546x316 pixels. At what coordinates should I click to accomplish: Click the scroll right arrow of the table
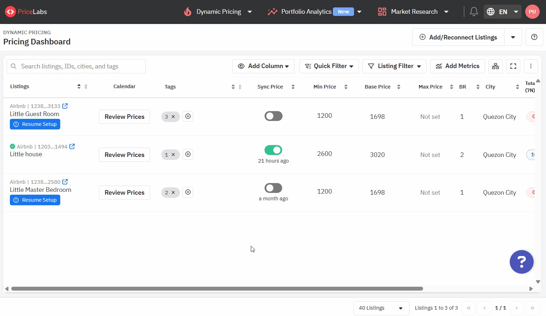tap(531, 288)
